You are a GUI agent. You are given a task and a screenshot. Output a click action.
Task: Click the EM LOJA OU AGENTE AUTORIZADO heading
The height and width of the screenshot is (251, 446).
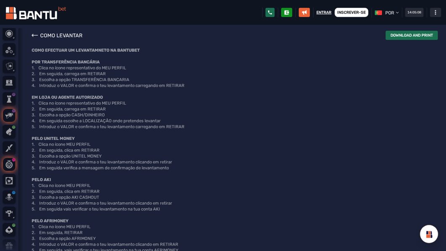point(67,97)
